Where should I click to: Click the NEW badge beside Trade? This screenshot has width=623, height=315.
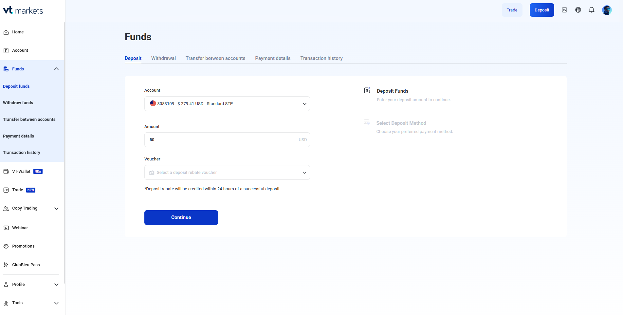[x=31, y=190]
